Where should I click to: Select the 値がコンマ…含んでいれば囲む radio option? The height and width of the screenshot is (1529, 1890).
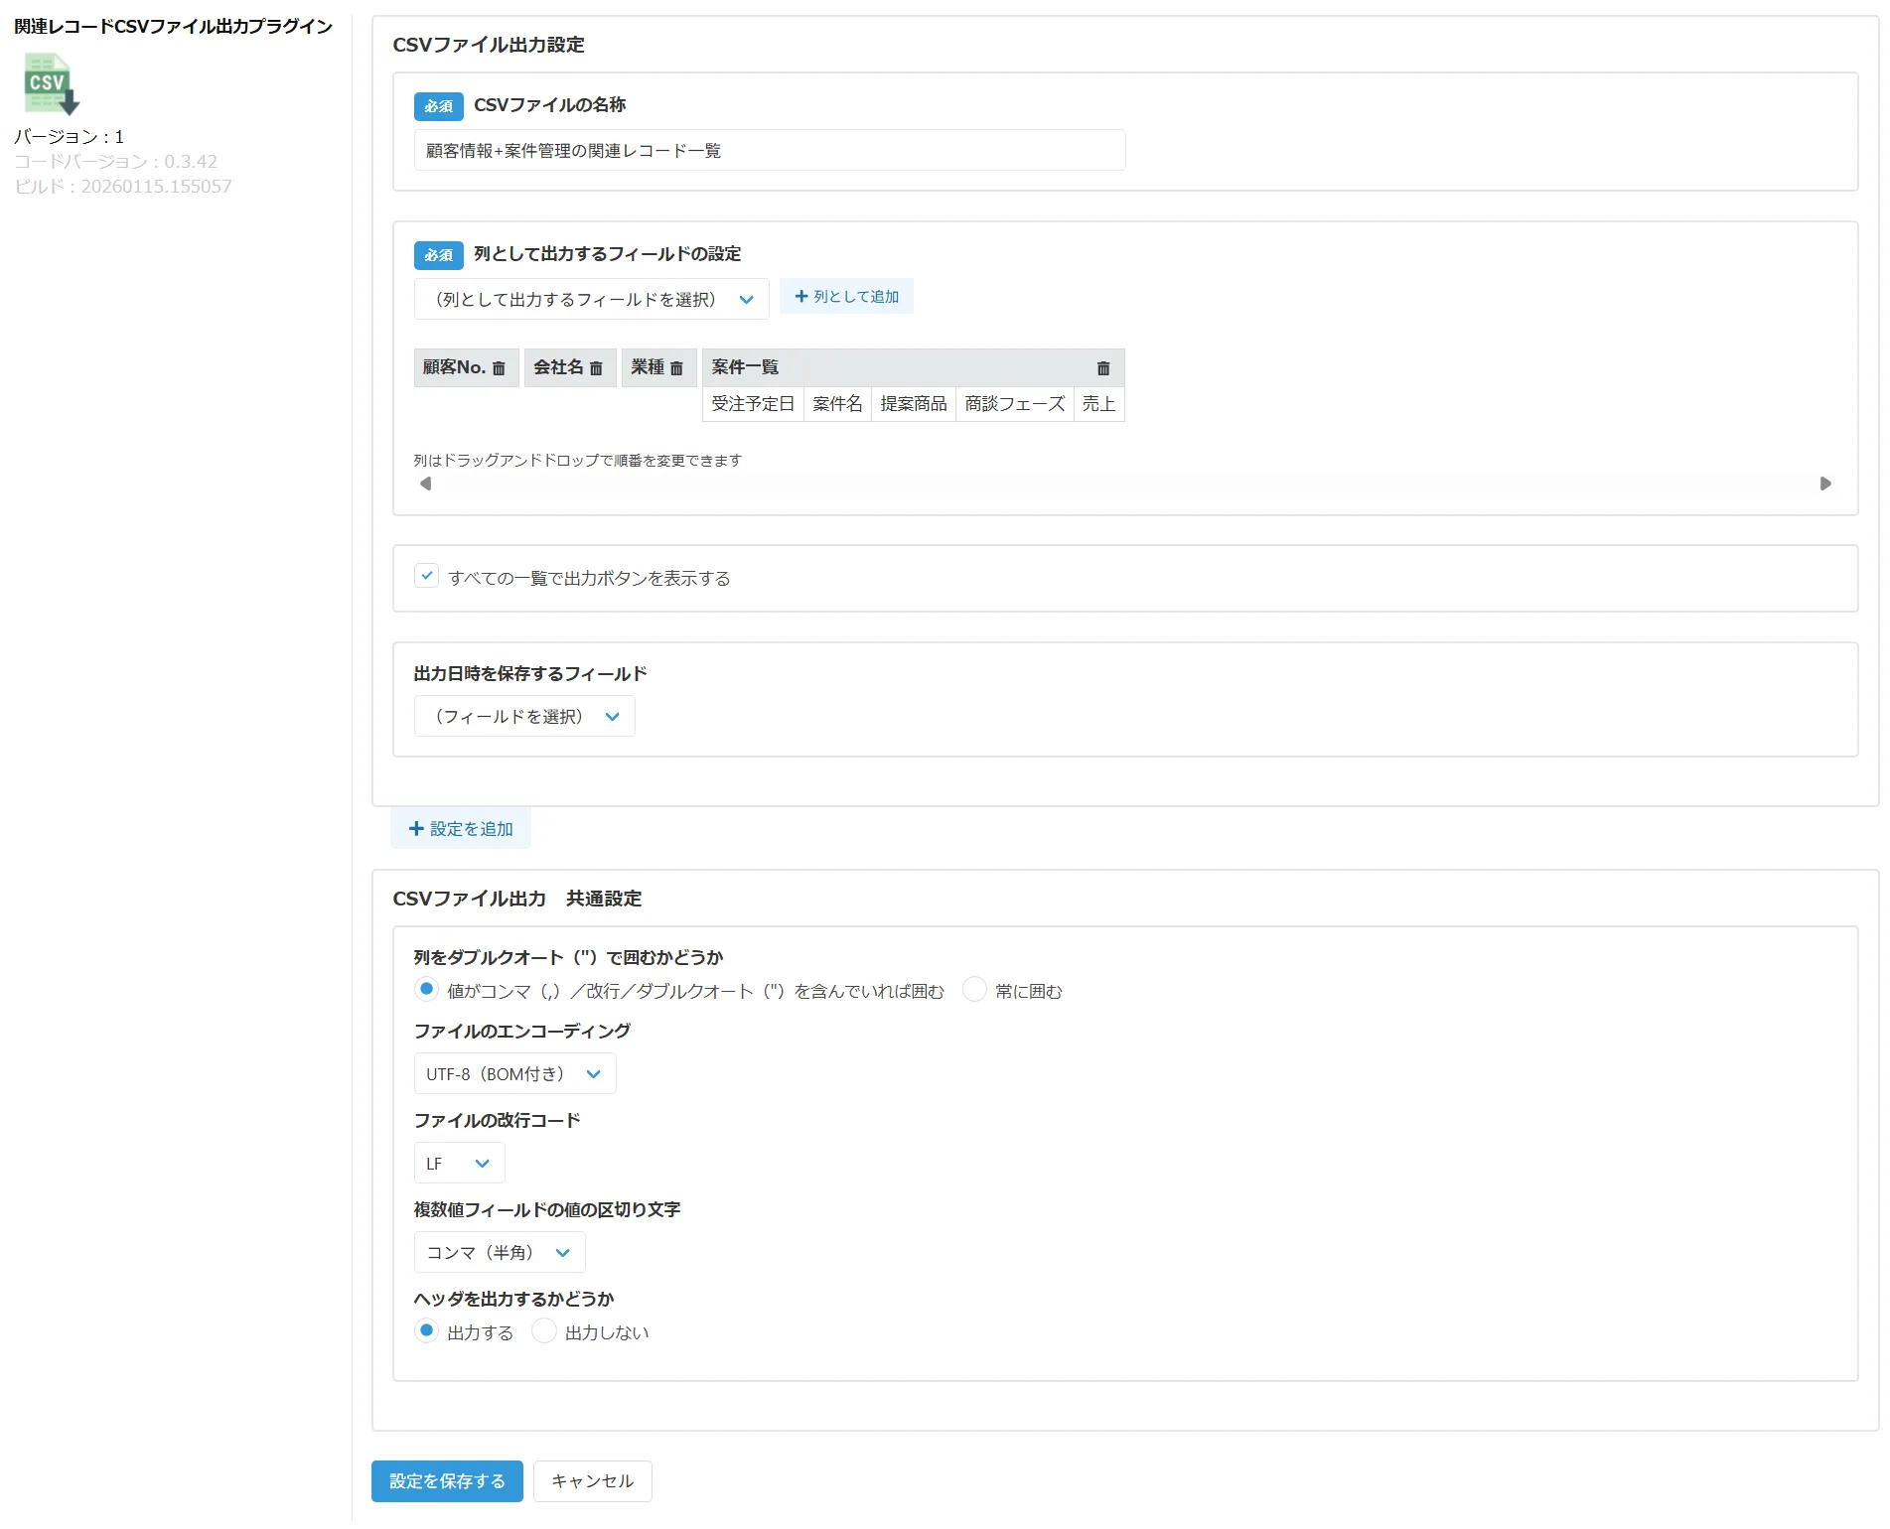426,989
